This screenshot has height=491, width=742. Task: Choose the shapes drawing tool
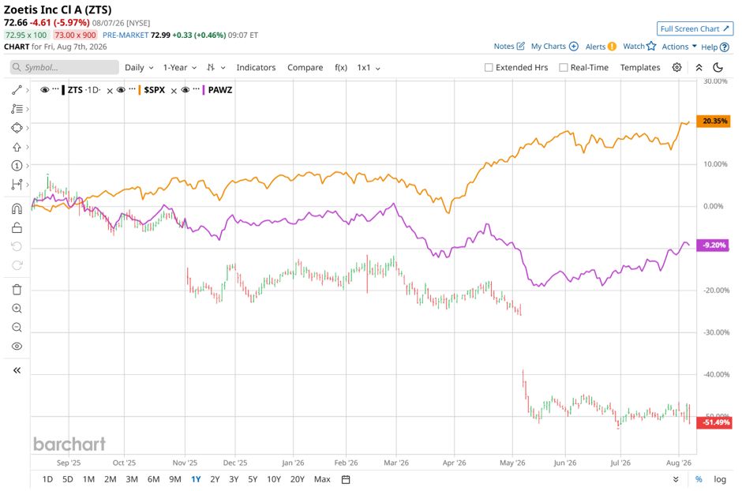tap(17, 128)
